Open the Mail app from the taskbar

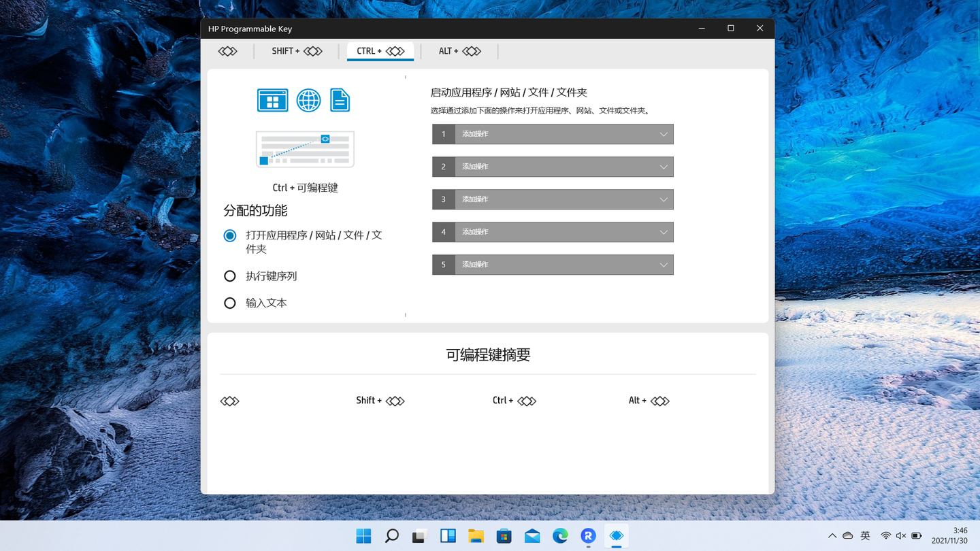pyautogui.click(x=532, y=536)
